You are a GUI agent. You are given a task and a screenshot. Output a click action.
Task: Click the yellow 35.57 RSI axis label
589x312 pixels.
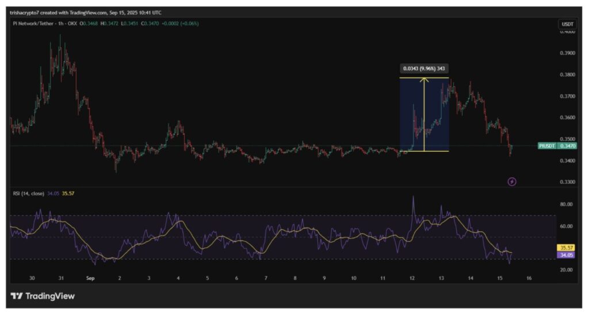click(567, 248)
